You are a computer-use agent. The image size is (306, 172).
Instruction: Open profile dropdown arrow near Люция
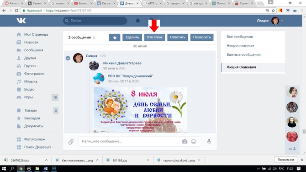[282, 21]
